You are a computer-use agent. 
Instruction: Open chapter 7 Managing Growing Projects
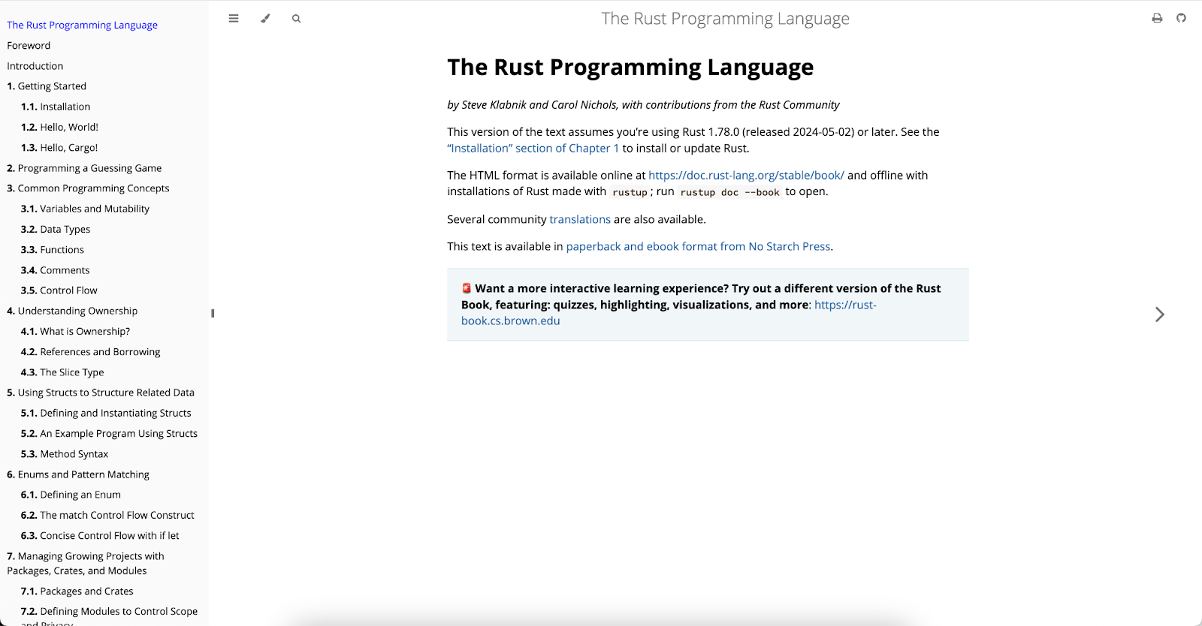point(86,563)
